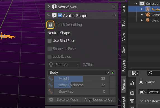Image resolution: width=160 pixels, height=108 pixels.
Task: Click the Light bulb icon in outliner
Action: click(147, 20)
